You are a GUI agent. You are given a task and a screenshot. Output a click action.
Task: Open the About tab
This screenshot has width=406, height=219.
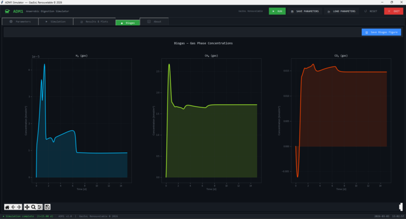tap(154, 22)
